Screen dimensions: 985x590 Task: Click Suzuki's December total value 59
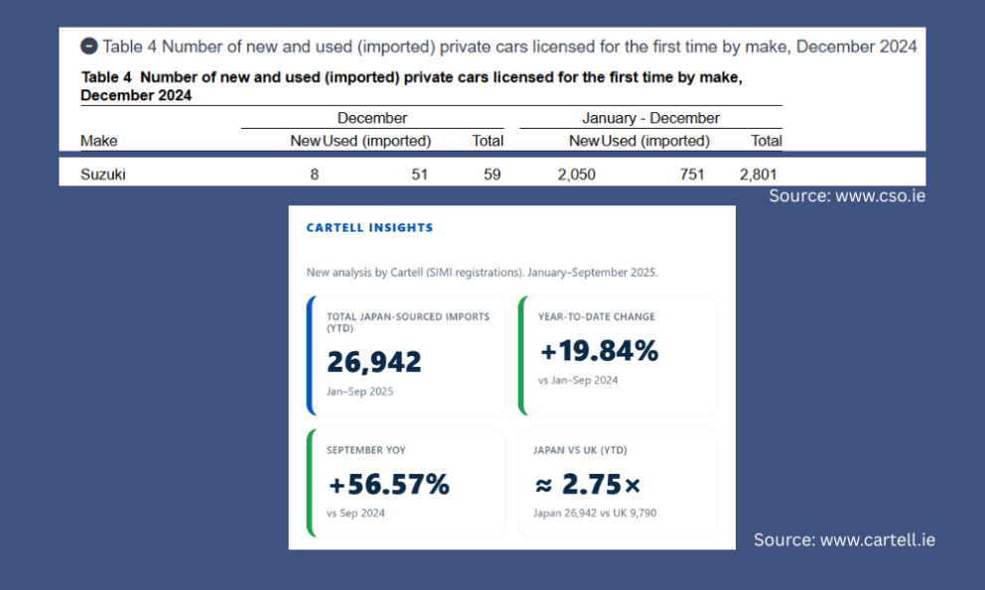click(491, 175)
